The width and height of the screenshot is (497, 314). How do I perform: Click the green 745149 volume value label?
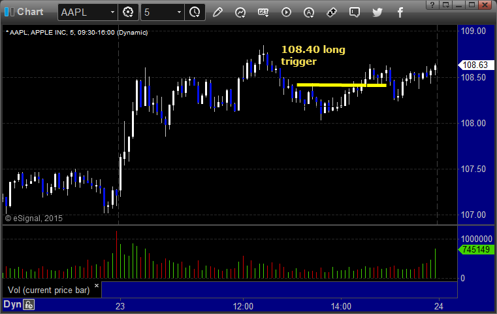(476, 249)
